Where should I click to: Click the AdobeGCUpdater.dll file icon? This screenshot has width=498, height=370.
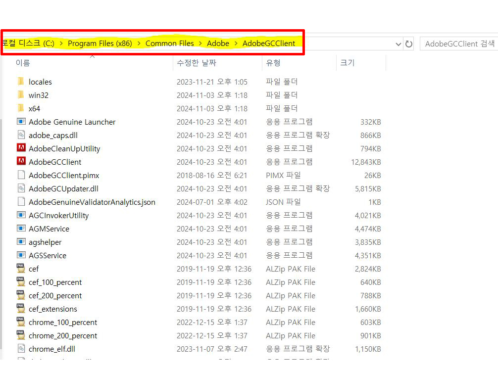pos(21,188)
